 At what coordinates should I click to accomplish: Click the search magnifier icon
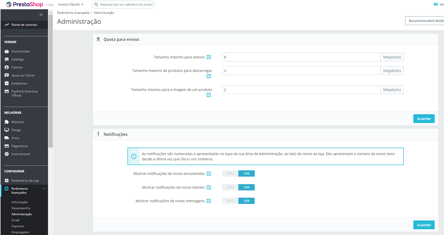click(96, 5)
